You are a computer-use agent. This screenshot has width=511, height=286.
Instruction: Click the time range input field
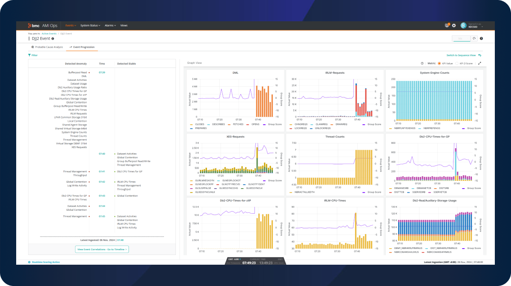461,38
